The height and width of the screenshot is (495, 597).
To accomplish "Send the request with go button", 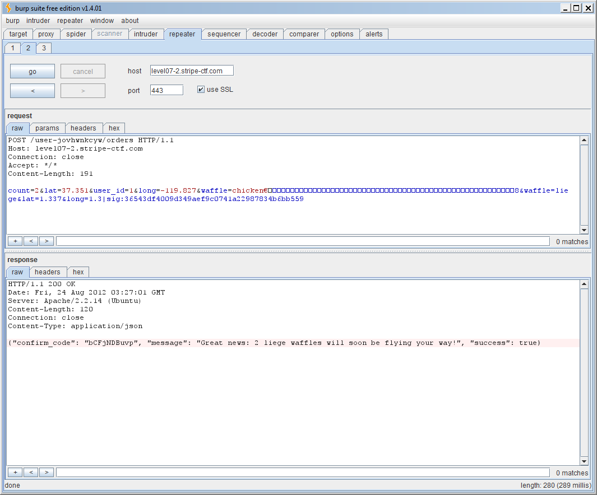I will pyautogui.click(x=33, y=71).
